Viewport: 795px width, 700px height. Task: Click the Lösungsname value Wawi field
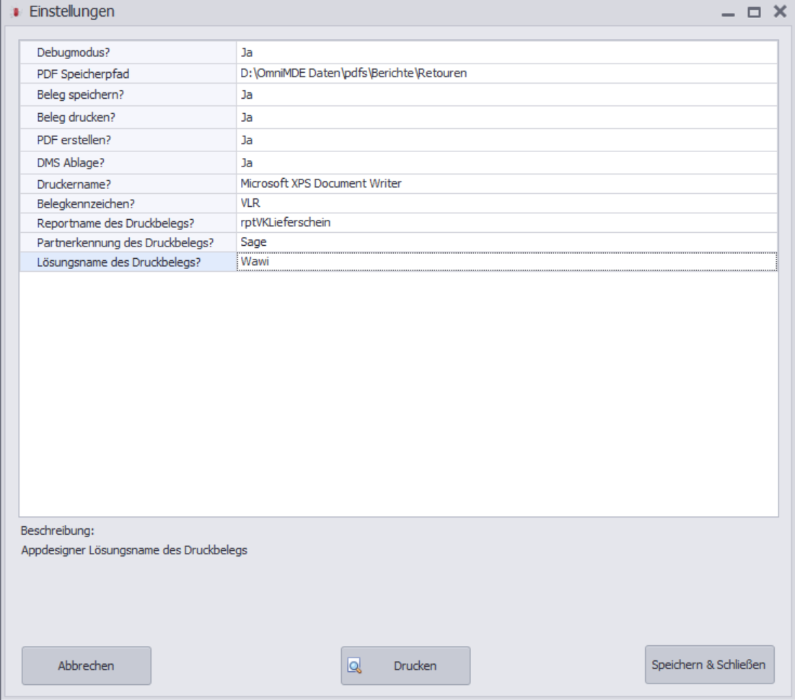[x=506, y=262]
